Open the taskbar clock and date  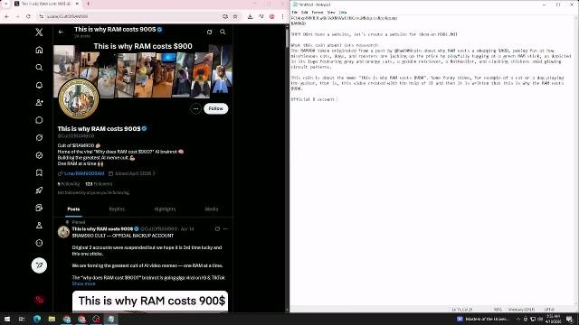tap(553, 319)
